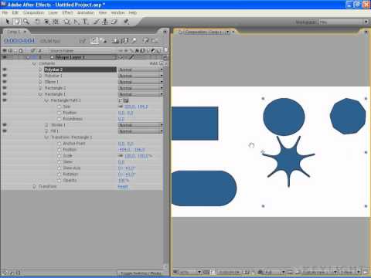Open the Composition menu

33,12
